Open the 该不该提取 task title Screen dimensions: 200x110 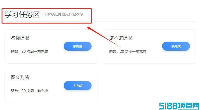coord(121,38)
